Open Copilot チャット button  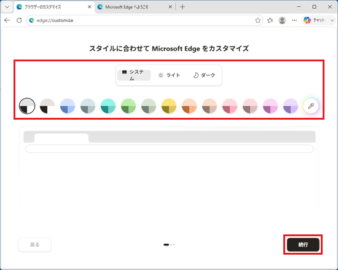click(314, 20)
